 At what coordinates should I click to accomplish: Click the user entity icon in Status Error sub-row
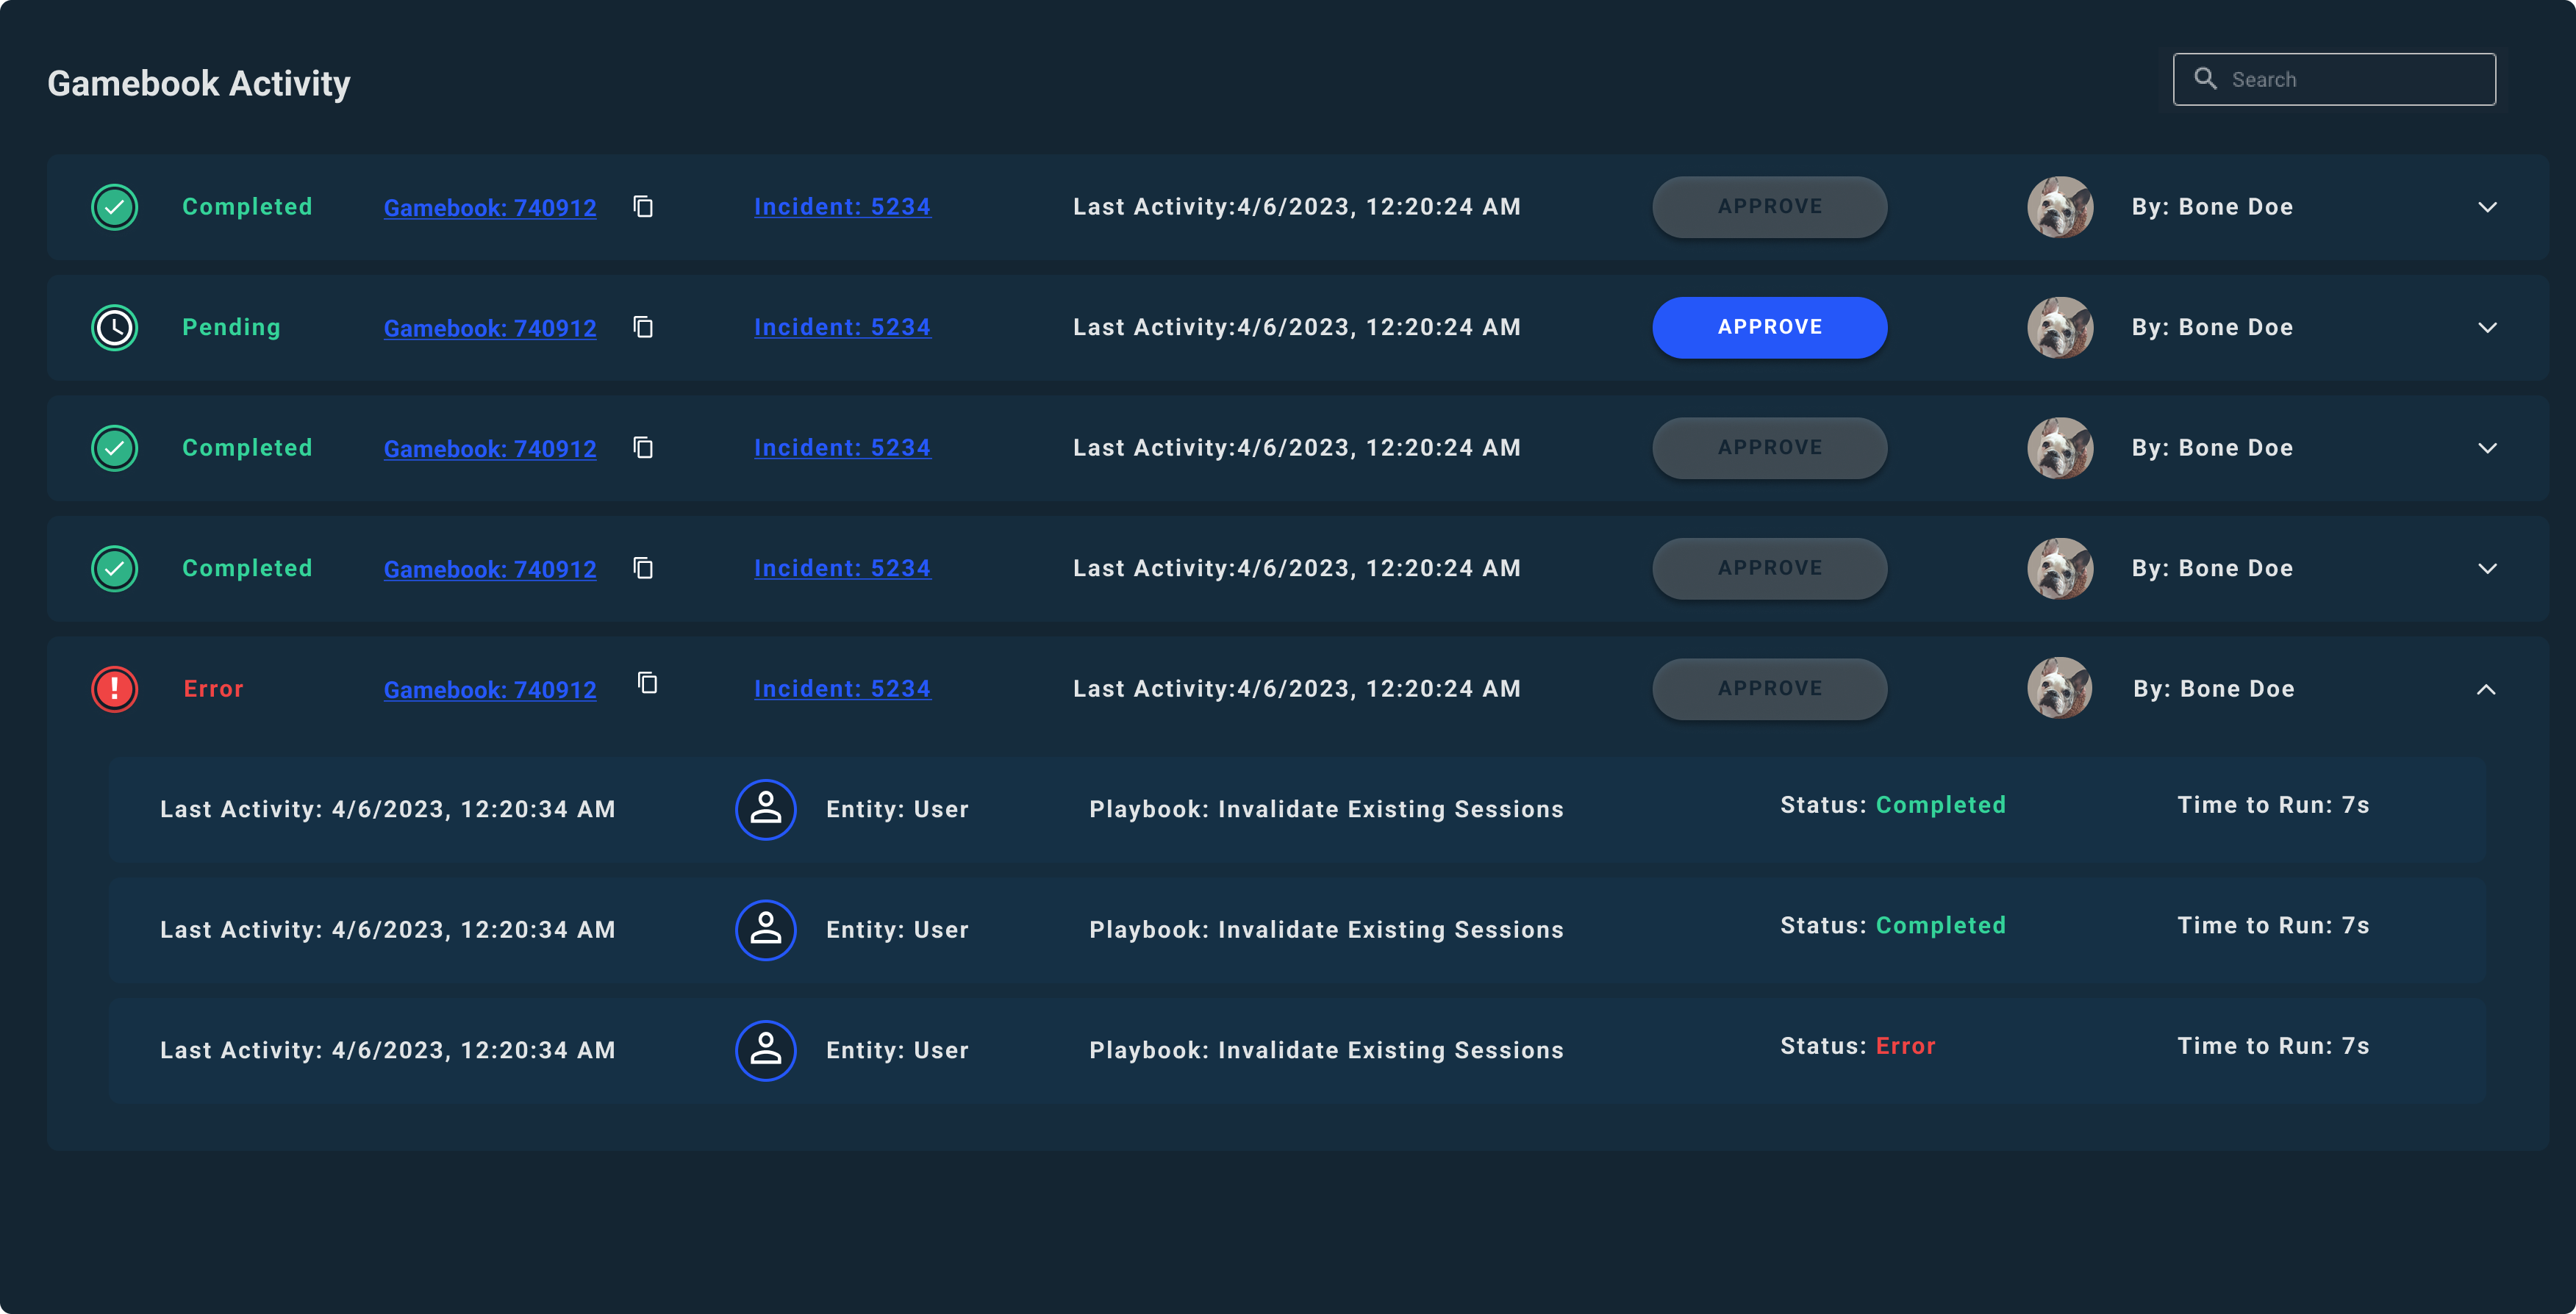pos(766,1050)
